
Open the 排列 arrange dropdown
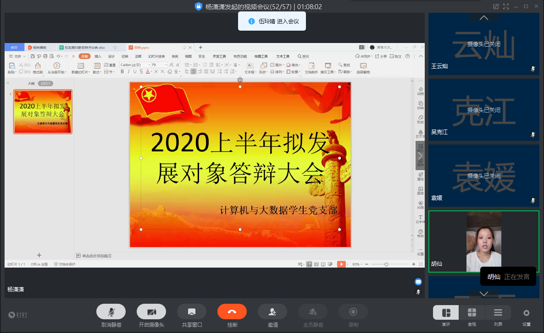coord(277,72)
